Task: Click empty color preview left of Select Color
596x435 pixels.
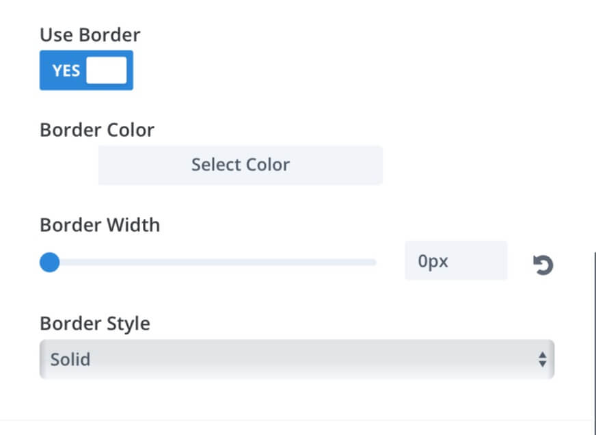Action: 69,165
